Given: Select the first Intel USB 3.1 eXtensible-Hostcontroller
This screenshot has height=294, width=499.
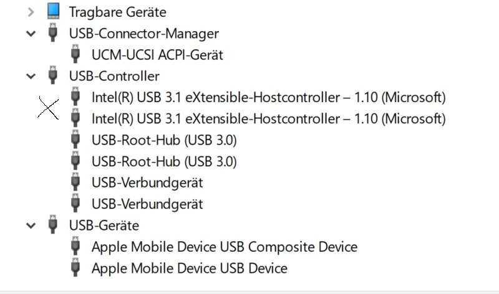Looking at the screenshot, I should coord(269,97).
